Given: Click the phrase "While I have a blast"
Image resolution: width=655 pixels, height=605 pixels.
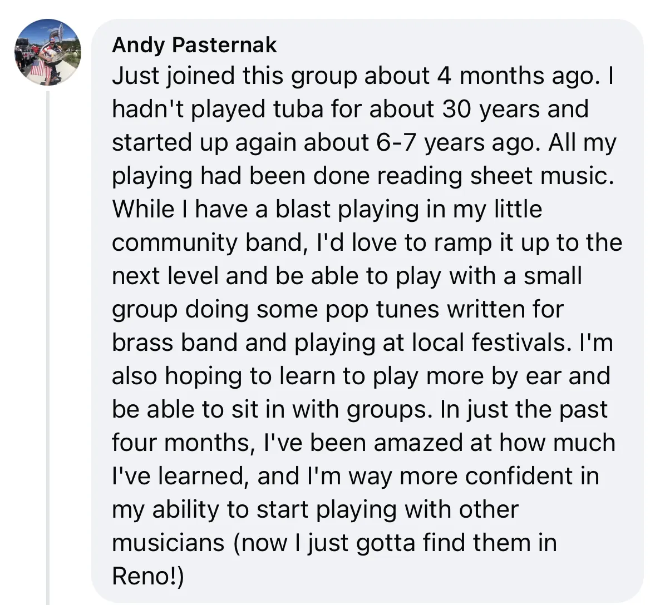Looking at the screenshot, I should (x=221, y=209).
